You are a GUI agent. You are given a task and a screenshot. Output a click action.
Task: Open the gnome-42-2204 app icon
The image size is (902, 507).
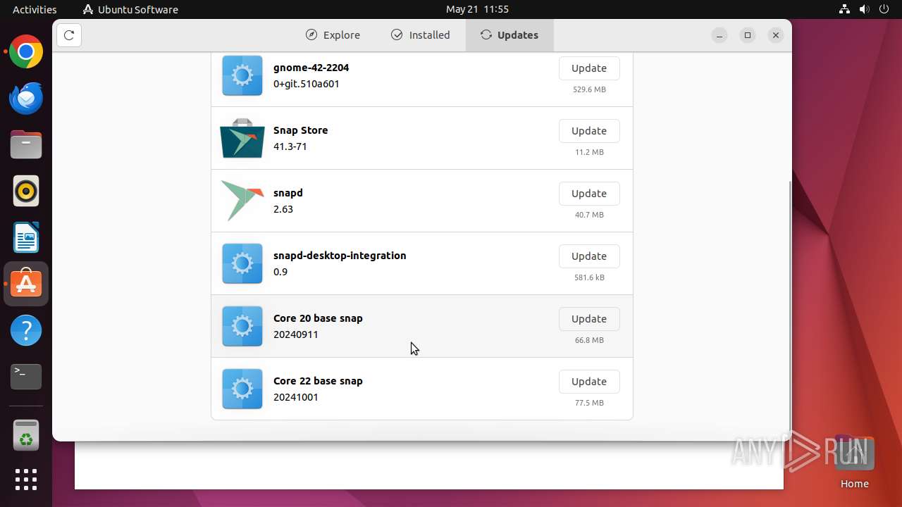click(242, 75)
